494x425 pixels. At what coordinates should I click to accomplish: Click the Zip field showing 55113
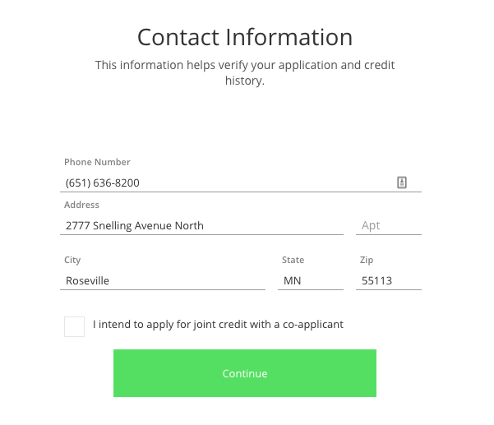coord(389,280)
